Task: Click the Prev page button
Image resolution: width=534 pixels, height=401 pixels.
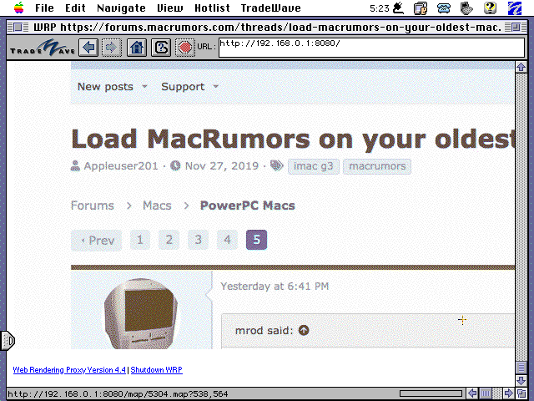Action: point(97,241)
